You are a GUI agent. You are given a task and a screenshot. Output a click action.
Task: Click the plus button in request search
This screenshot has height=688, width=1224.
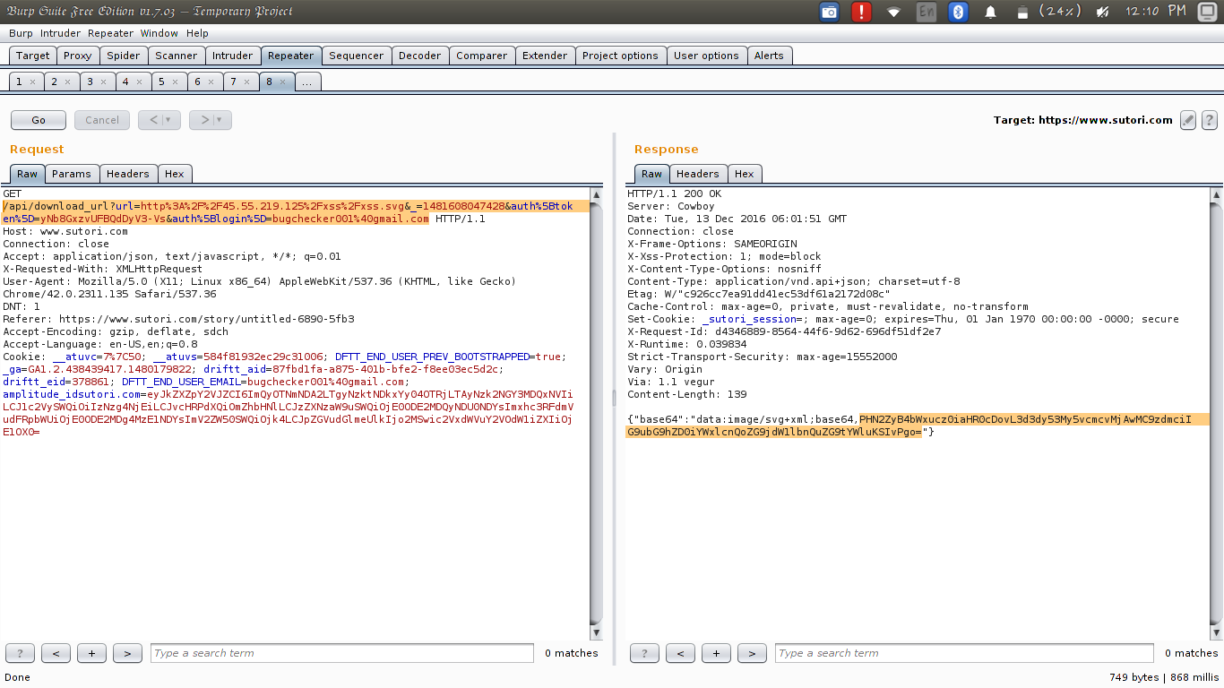coord(91,653)
